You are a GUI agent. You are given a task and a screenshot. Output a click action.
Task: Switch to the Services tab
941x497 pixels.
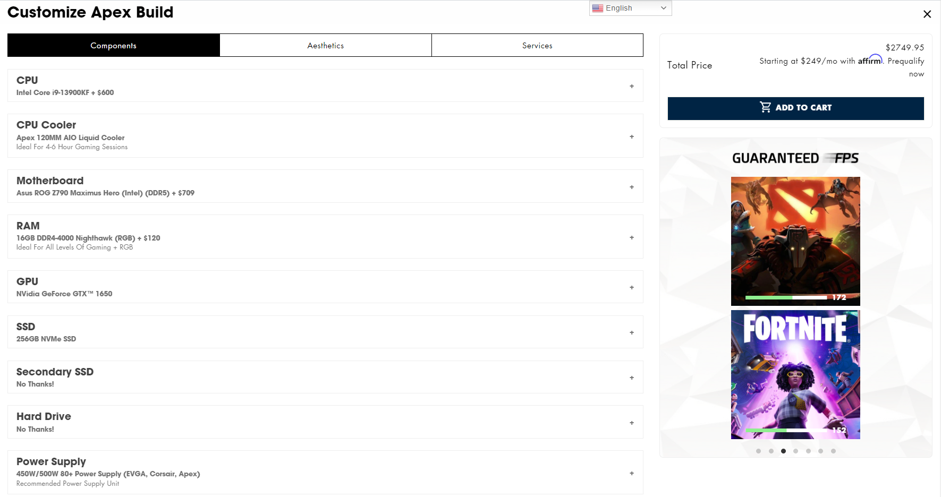[537, 46]
